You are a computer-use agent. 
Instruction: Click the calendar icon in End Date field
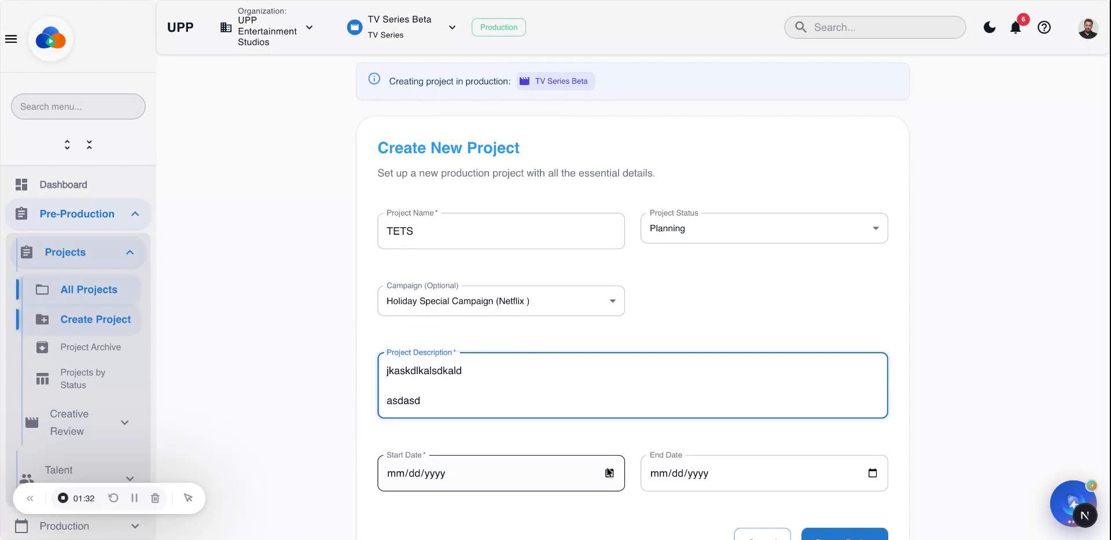point(872,472)
